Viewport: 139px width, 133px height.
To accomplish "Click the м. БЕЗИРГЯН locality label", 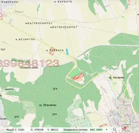I will point(25,39).
